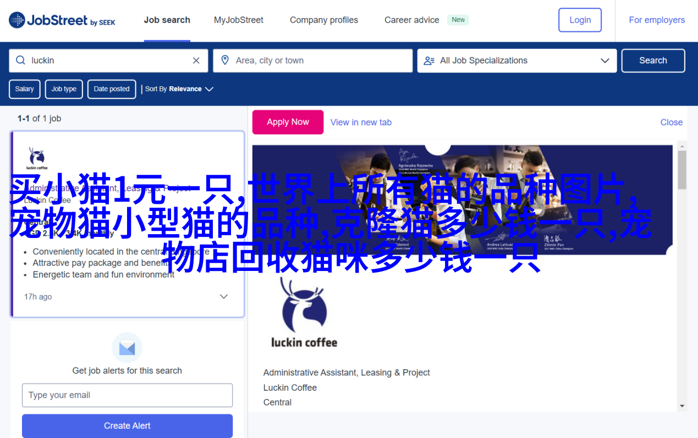Viewport: 698px width, 438px height.
Task: Open the MyJobStreet tab
Action: click(x=239, y=20)
